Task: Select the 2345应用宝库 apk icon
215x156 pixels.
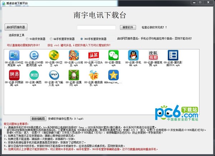Action: [14, 55]
